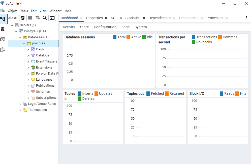Open the Object menu
Screen dimensions: 251x164
[13, 11]
